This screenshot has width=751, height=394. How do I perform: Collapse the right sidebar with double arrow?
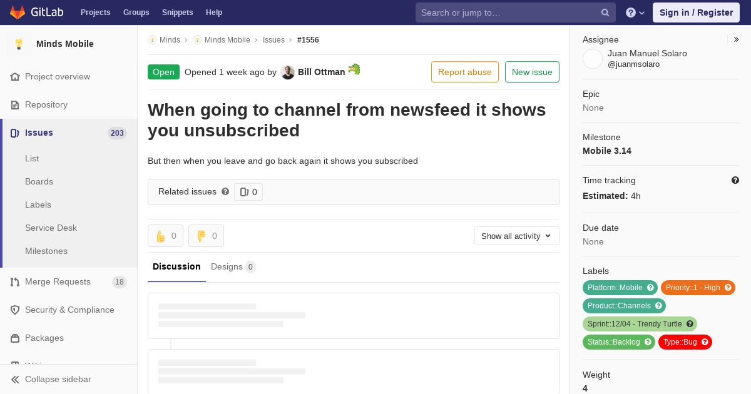[737, 39]
